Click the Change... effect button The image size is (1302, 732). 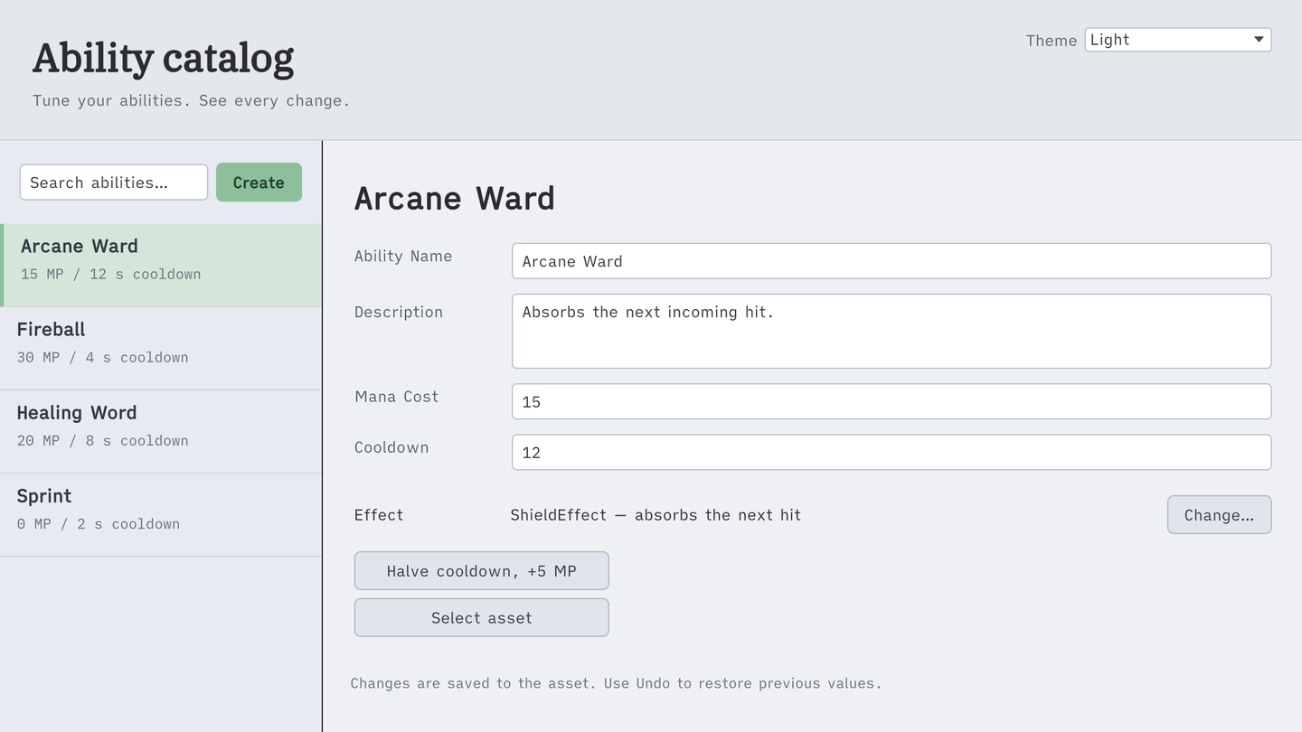pos(1219,515)
